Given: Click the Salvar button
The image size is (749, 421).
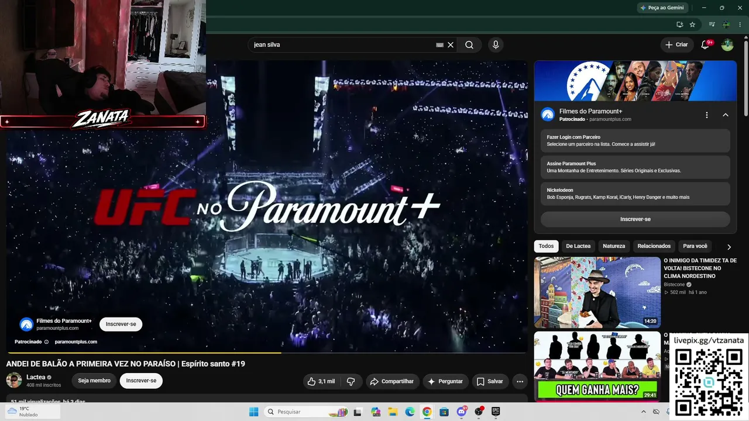Looking at the screenshot, I should coord(490,381).
